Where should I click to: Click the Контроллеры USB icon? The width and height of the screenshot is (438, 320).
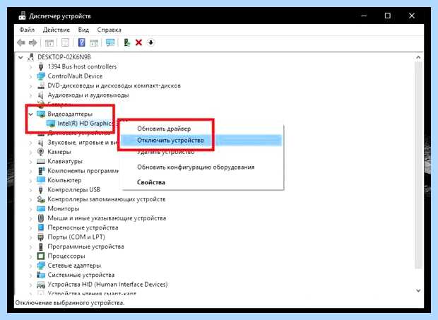click(x=41, y=190)
